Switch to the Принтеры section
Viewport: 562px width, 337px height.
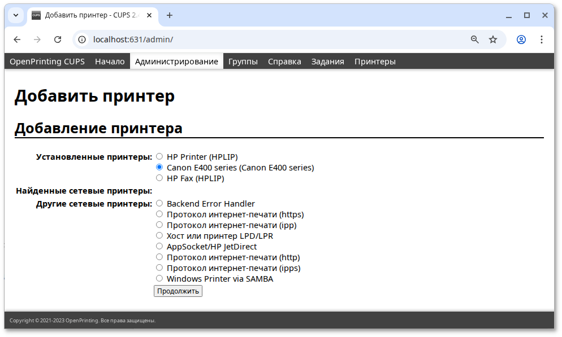tap(374, 61)
